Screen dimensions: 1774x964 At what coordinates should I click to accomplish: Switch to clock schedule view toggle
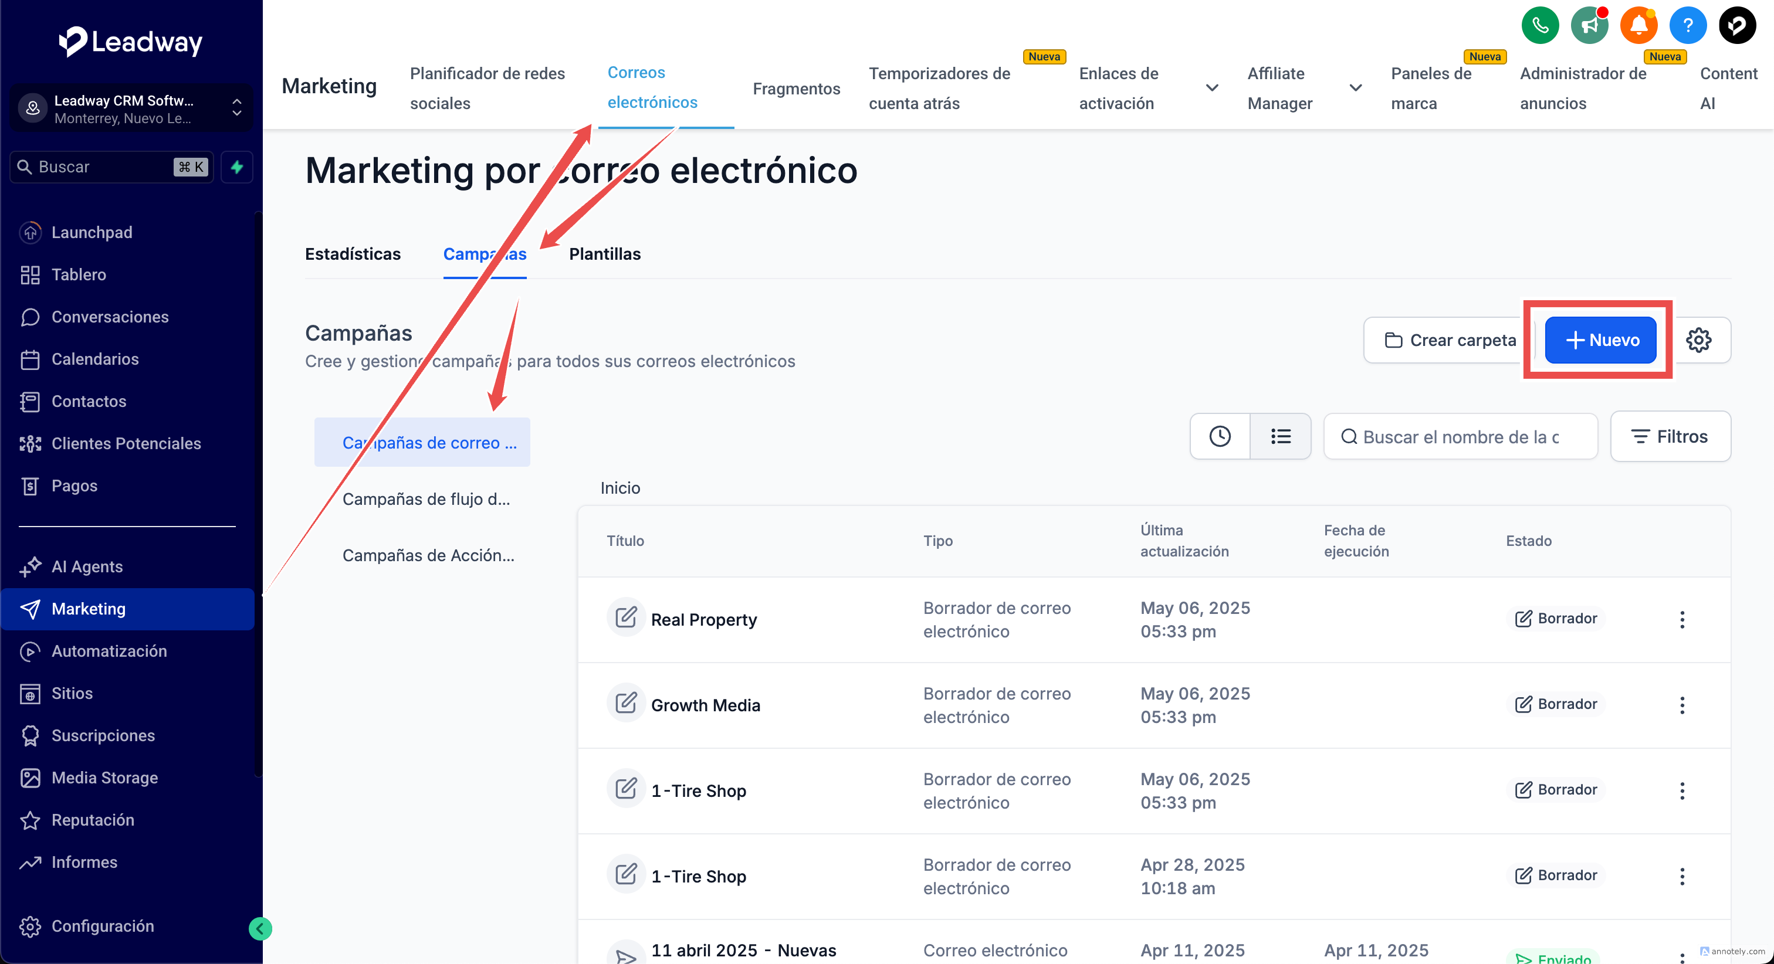1220,436
